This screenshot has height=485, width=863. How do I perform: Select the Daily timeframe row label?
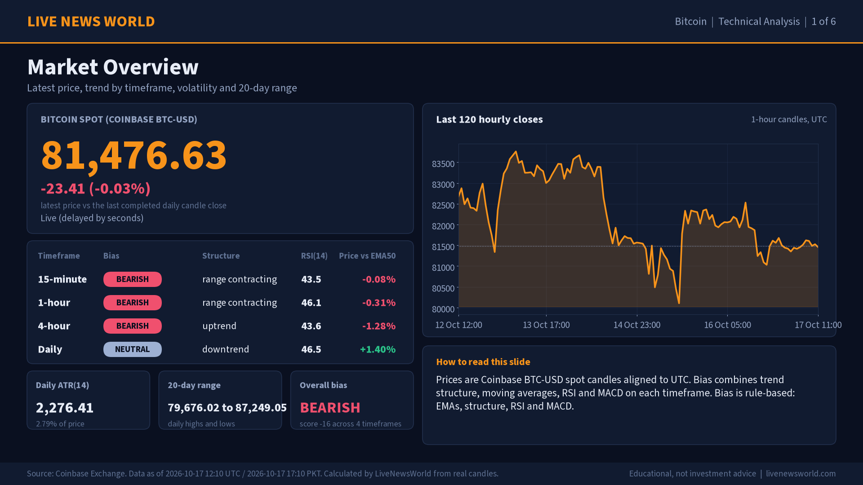(50, 349)
